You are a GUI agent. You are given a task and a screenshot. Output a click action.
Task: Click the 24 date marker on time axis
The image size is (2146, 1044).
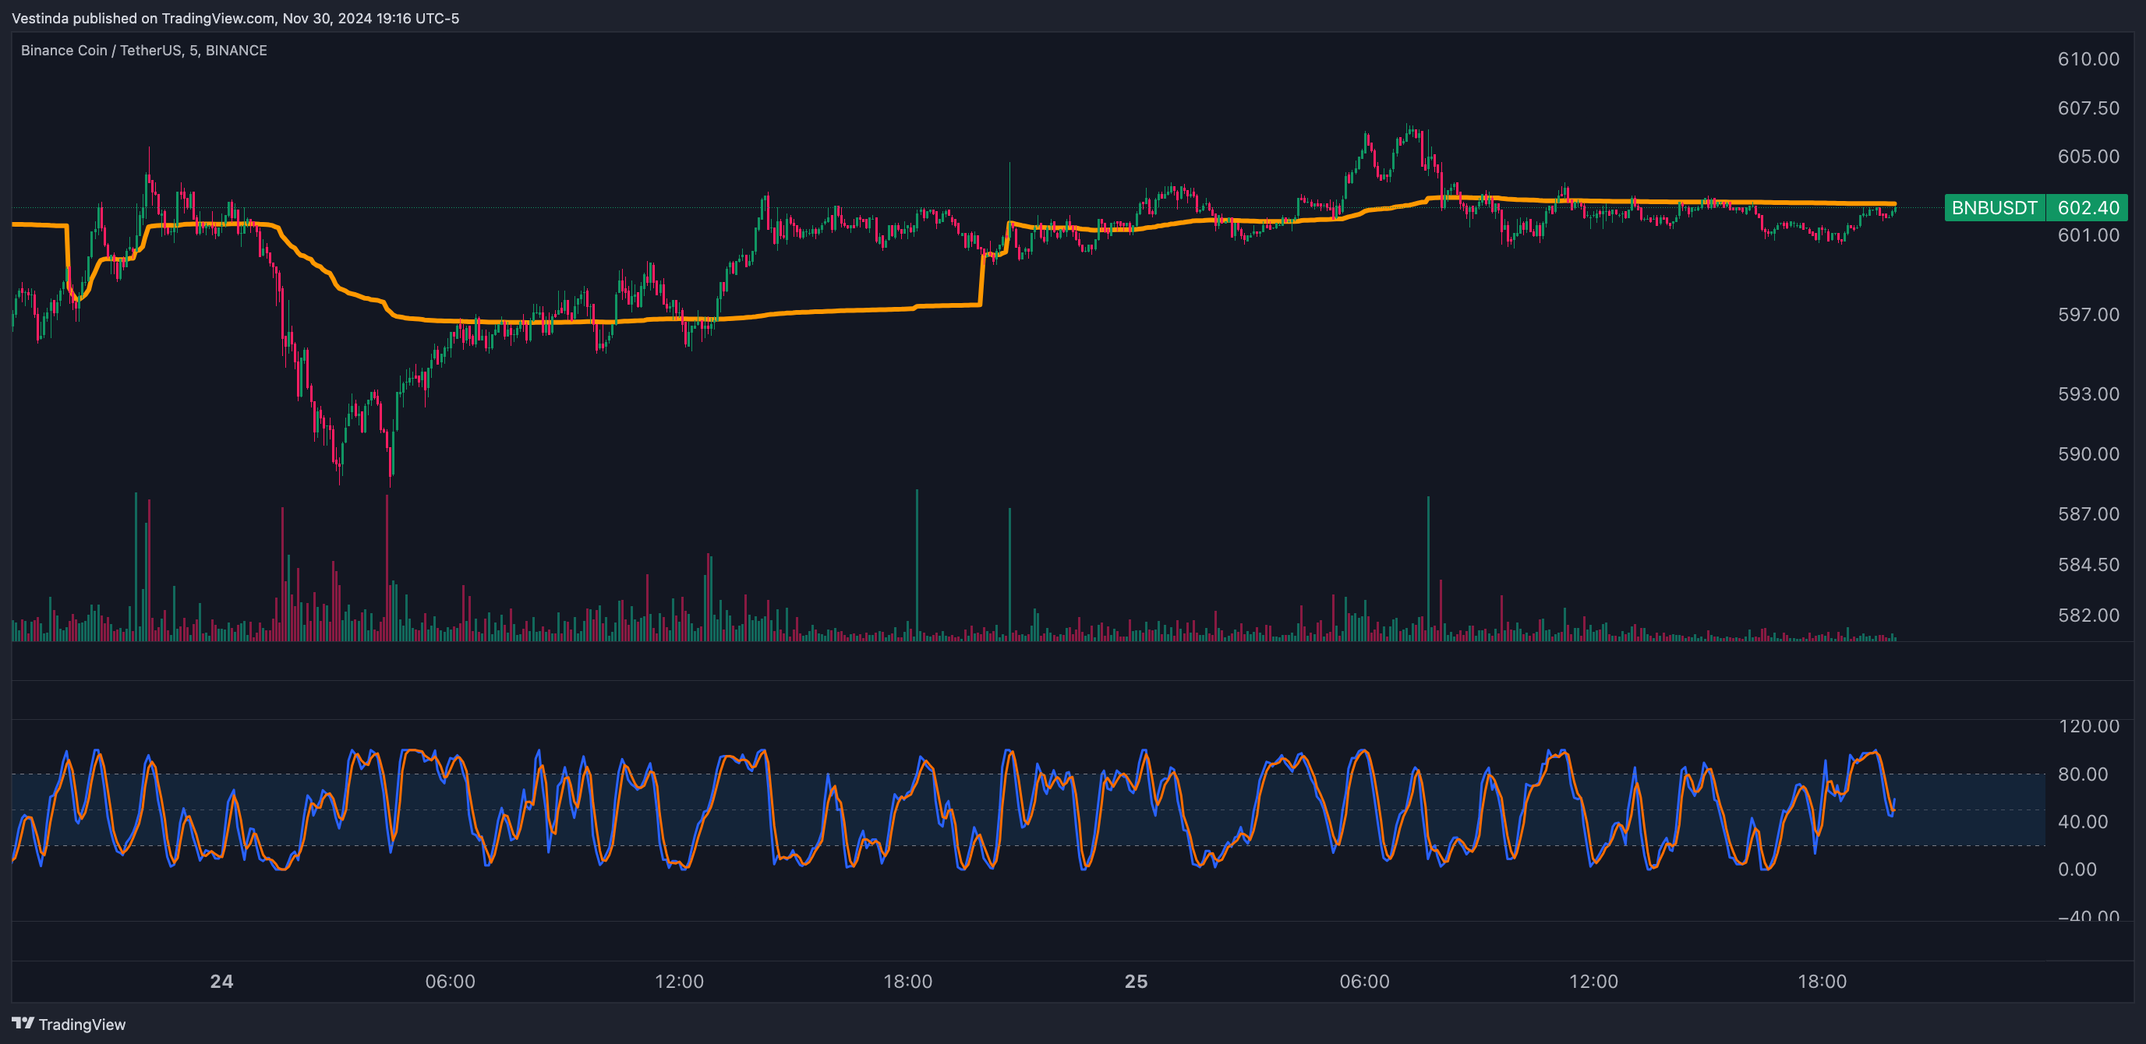[221, 982]
